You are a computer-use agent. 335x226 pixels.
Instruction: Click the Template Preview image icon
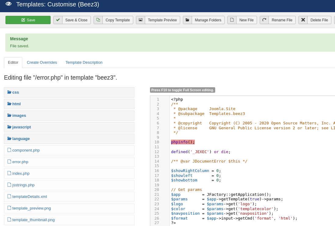141,20
